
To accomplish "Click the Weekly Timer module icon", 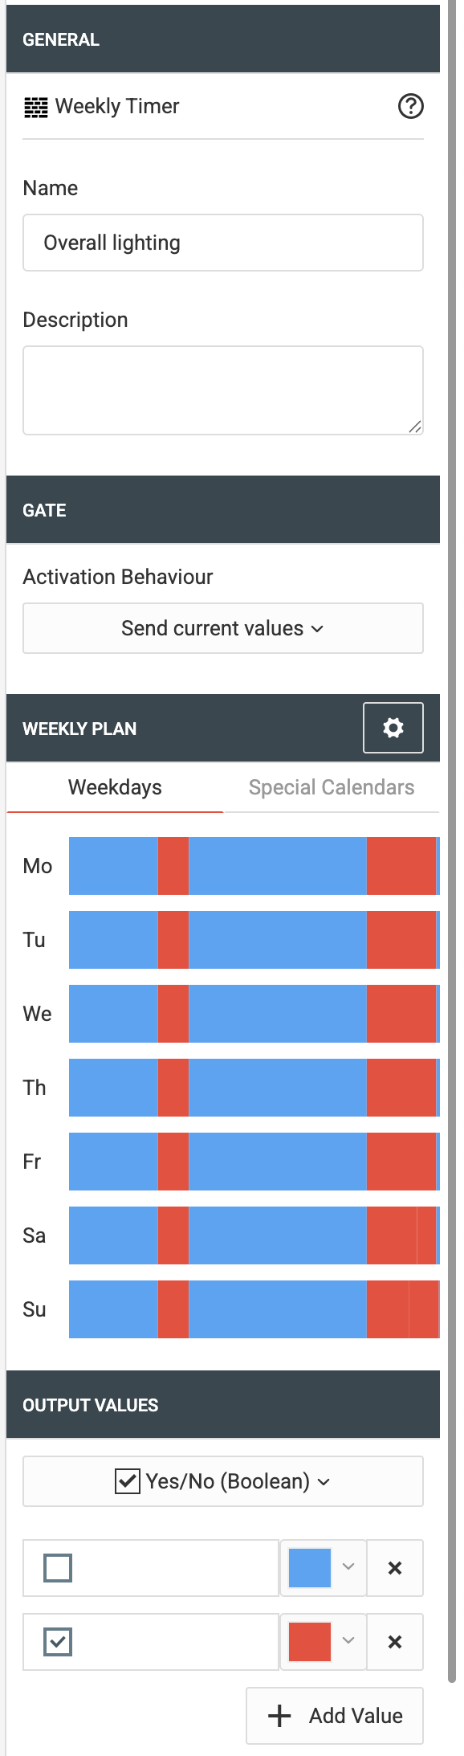I will tap(36, 107).
